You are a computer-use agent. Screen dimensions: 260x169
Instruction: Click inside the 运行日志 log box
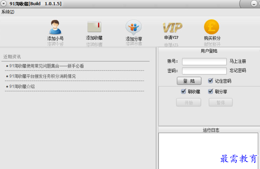[x=208, y=151]
